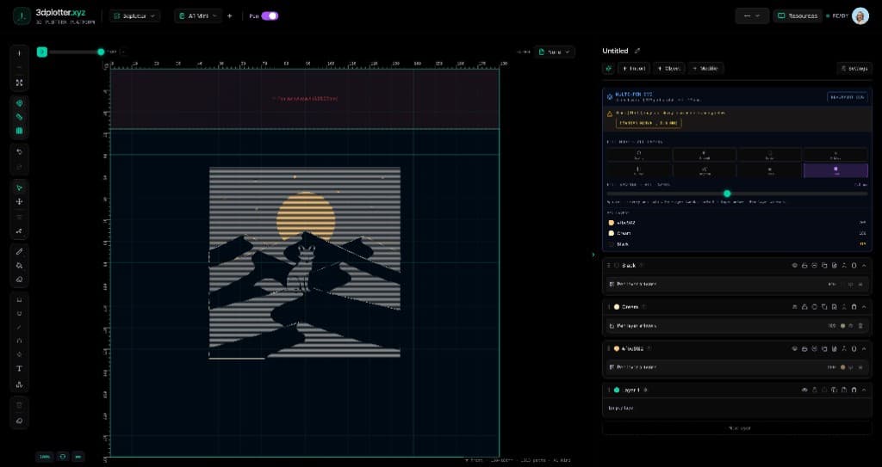Select the arrow pointer (Select) tool
Screen dimensions: 882x467
[x=19, y=187]
